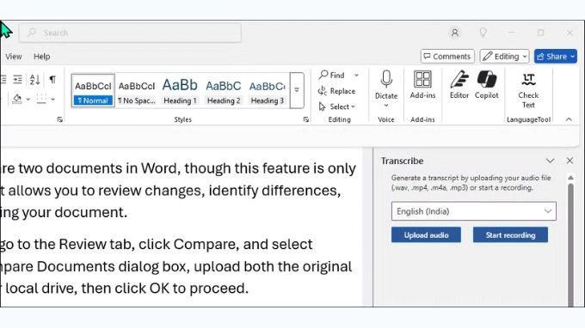Apply borders to paragraph
The height and width of the screenshot is (328, 585).
(41, 99)
